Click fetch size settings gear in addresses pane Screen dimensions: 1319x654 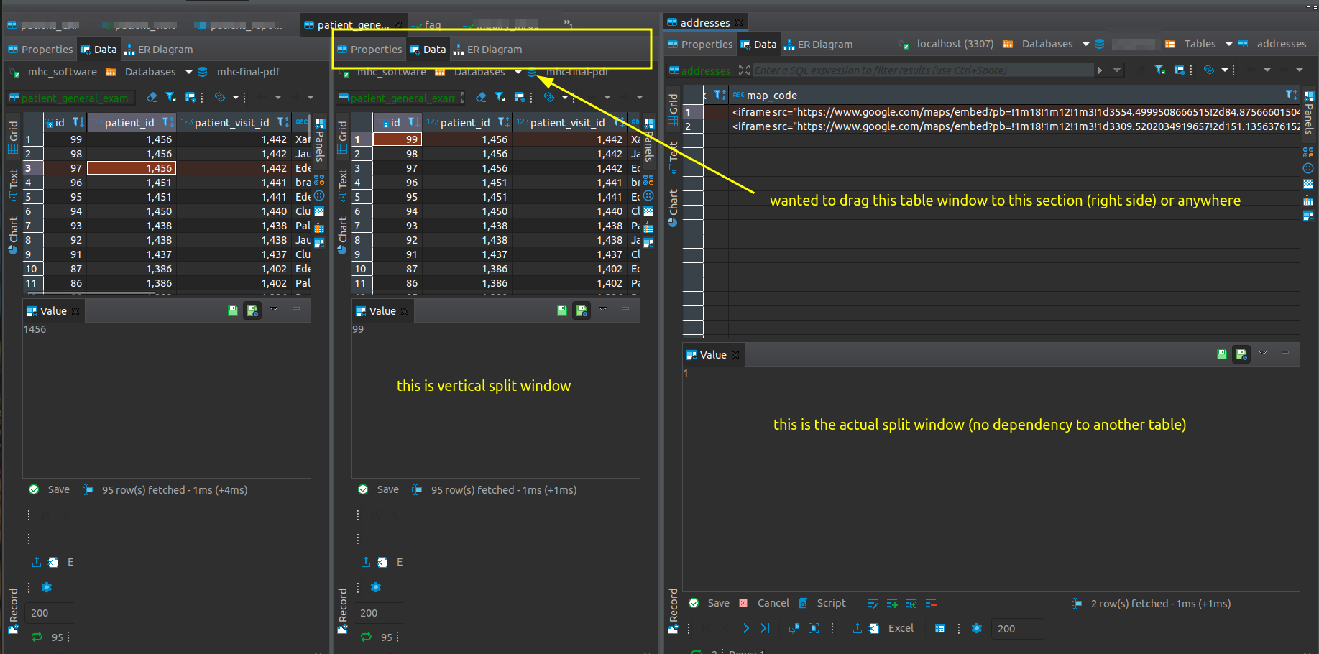click(x=977, y=628)
